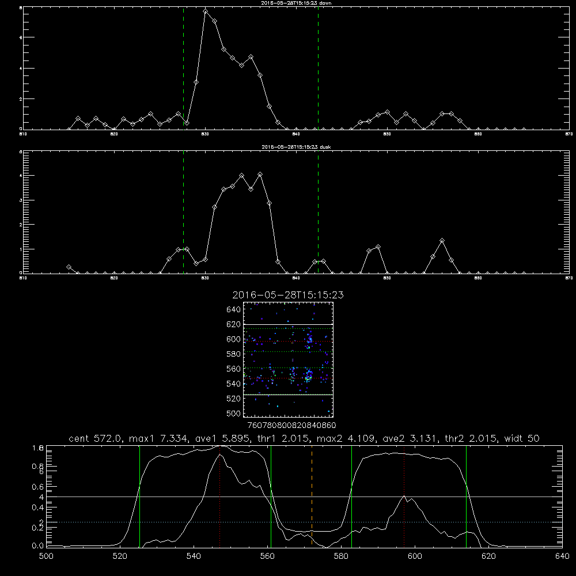Click the 'widt 50' text in stats line
The height and width of the screenshot is (576, 576).
point(522,438)
